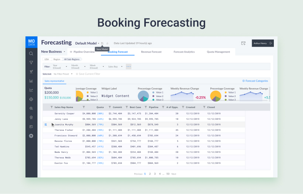Click the funnel filter sidebar icon
Image resolution: width=303 pixels, height=194 pixels.
click(x=31, y=63)
